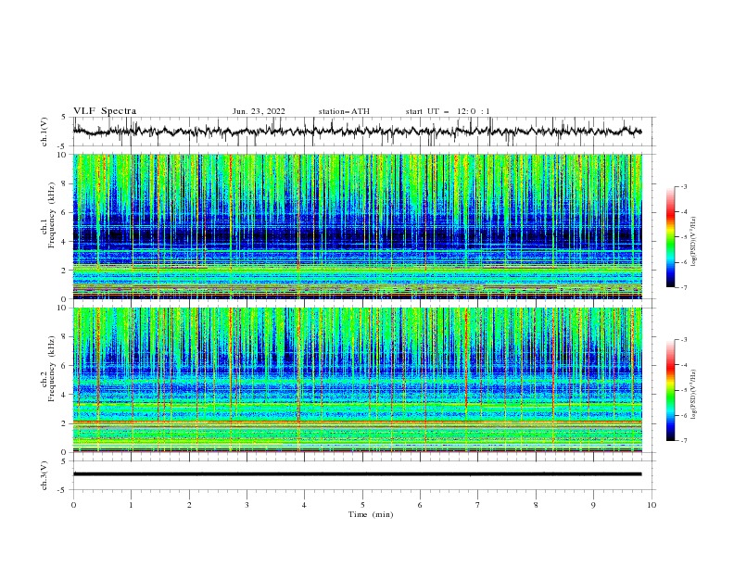Click the "5" tick on the time axis
The width and height of the screenshot is (734, 567).
(x=362, y=505)
